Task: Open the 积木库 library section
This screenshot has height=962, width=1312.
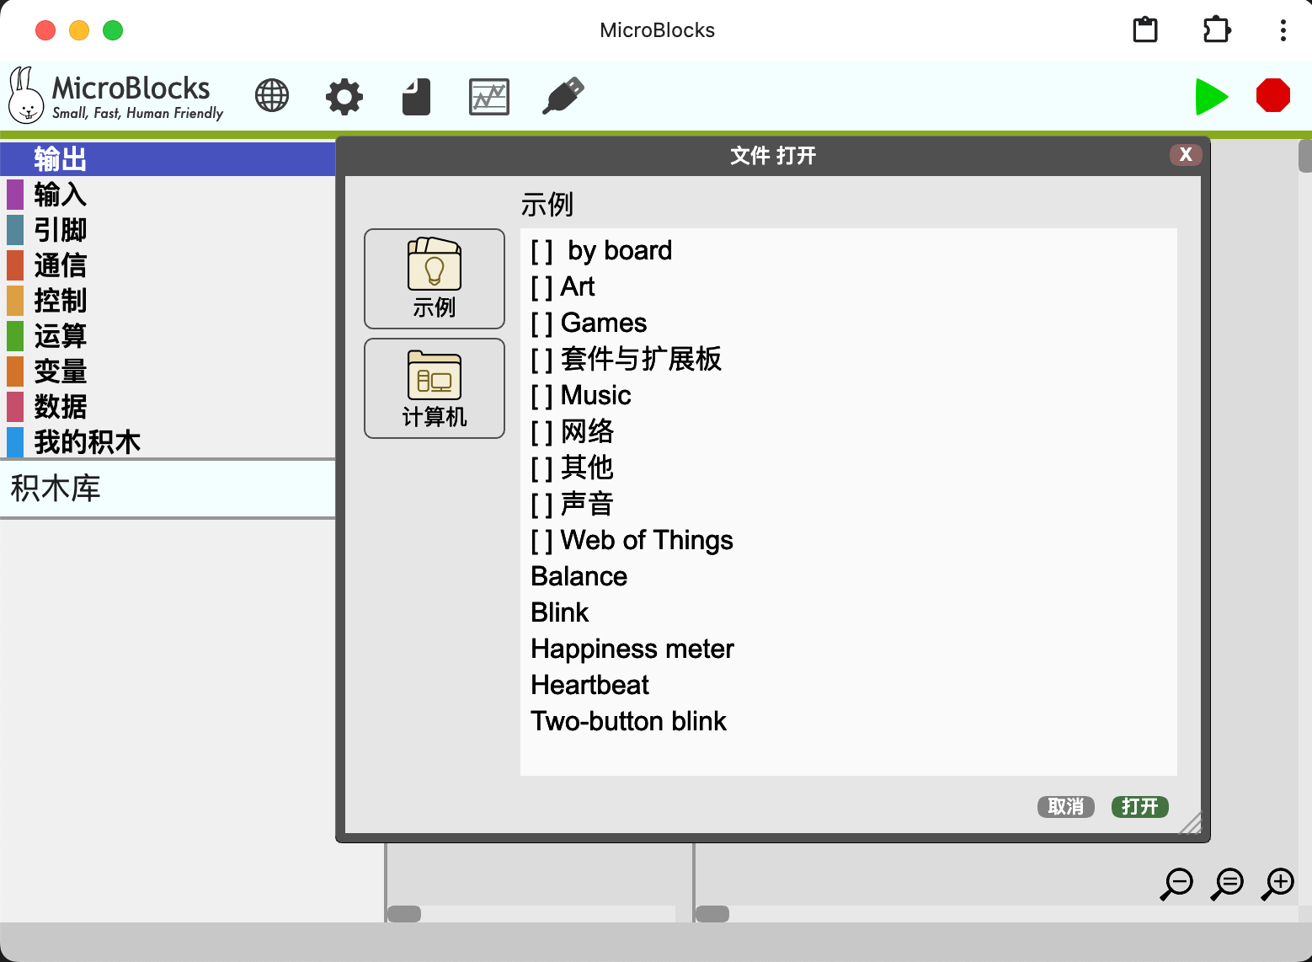Action: (168, 489)
